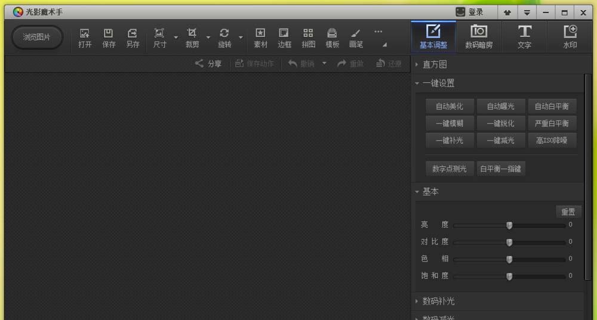The height and width of the screenshot is (320, 597).
Task: Click the 严重白平衡 button
Action: pyautogui.click(x=552, y=123)
